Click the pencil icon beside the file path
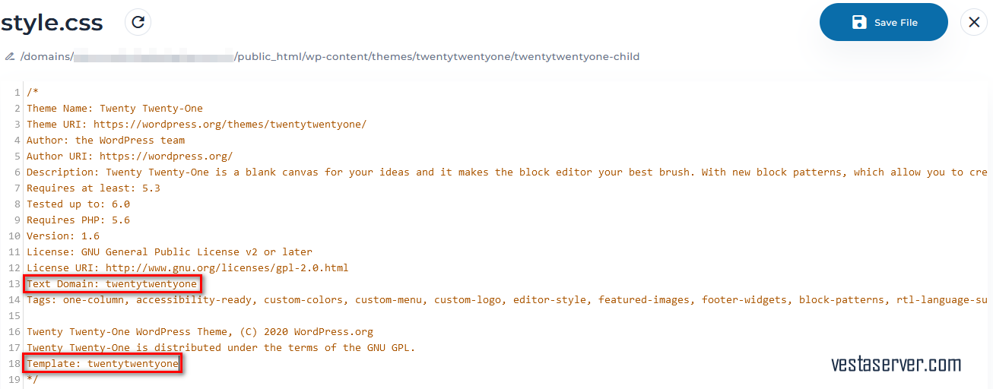 click(x=10, y=56)
